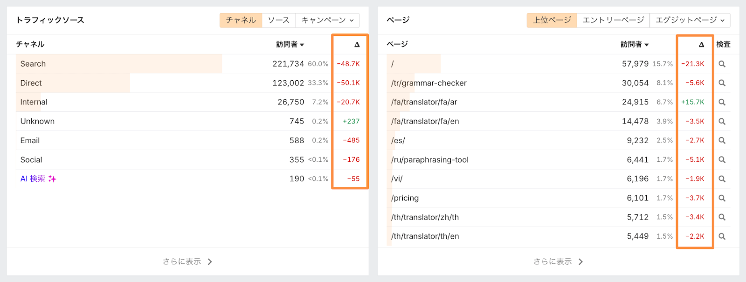This screenshot has width=746, height=282.
Task: Select the チャネル tab
Action: click(x=241, y=20)
